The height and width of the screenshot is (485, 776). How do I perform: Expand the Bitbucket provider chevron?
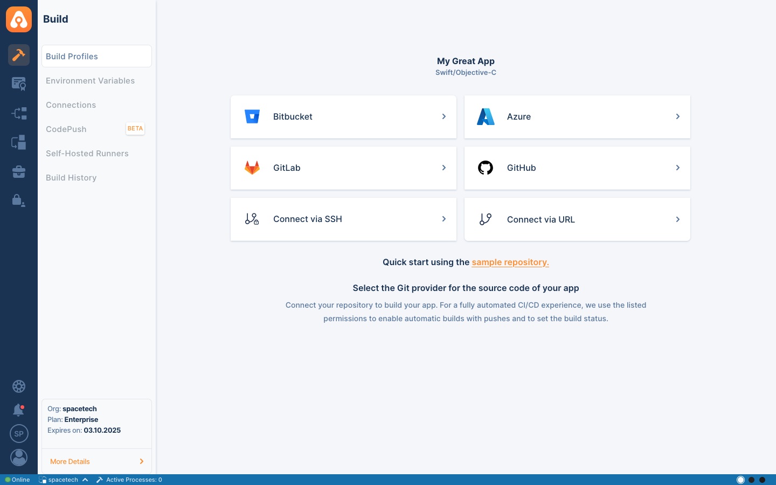pos(444,116)
